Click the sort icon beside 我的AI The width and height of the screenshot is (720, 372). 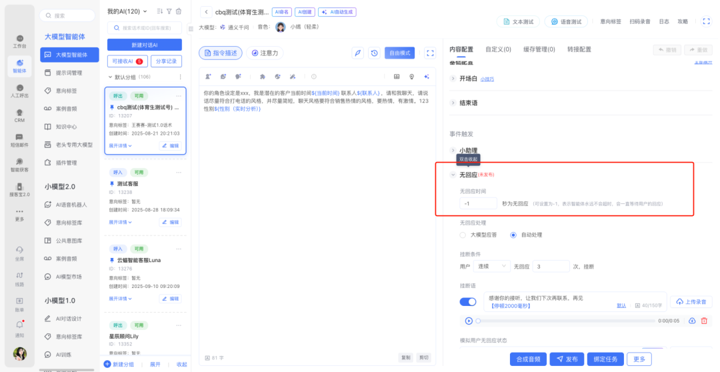tap(159, 11)
